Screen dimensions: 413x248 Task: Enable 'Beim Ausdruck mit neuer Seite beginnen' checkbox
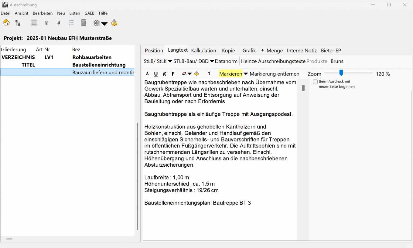[x=315, y=82]
